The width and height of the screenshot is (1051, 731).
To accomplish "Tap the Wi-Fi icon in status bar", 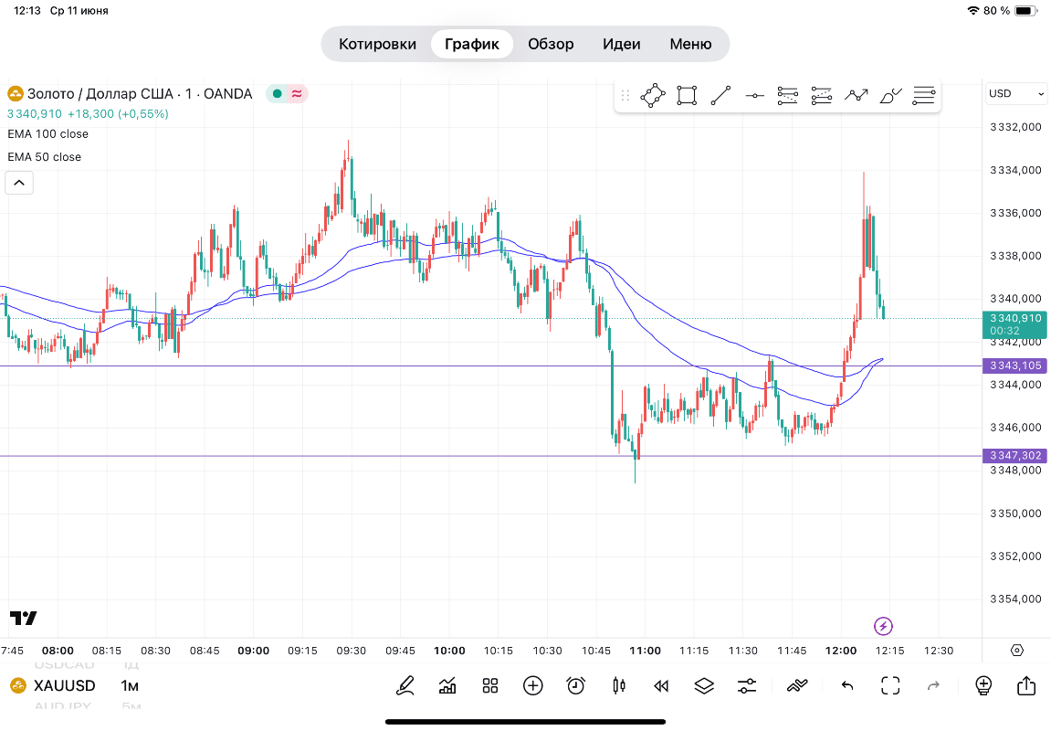I will 973,11.
